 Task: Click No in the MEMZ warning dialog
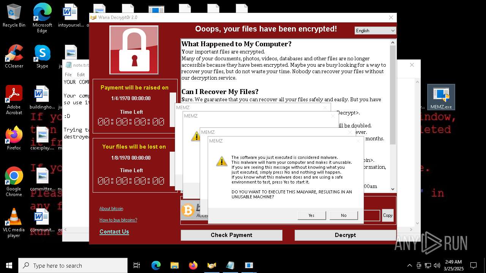tap(344, 215)
